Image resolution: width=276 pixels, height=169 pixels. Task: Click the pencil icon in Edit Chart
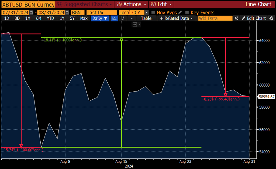tap(244, 19)
